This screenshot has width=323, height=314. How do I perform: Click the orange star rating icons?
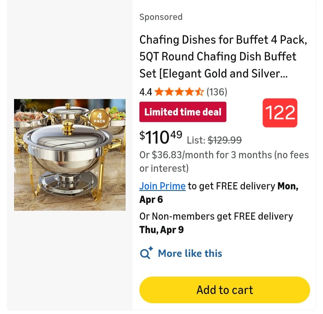click(179, 92)
